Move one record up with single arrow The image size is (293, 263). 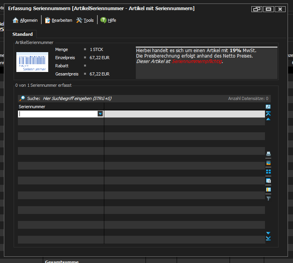click(268, 119)
